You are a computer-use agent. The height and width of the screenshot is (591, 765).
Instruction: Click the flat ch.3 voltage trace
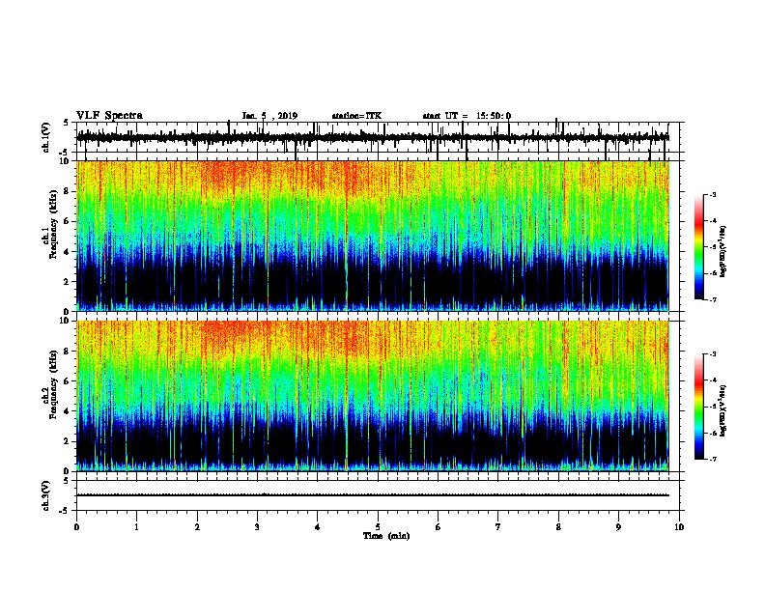(x=373, y=495)
